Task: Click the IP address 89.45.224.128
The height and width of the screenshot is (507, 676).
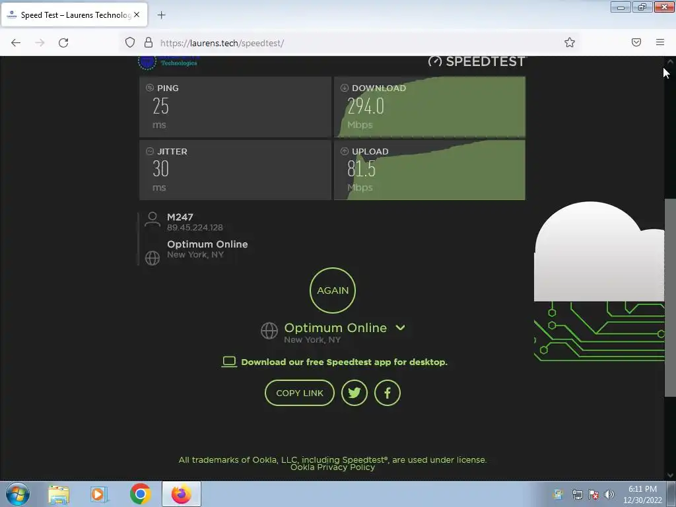Action: (195, 228)
